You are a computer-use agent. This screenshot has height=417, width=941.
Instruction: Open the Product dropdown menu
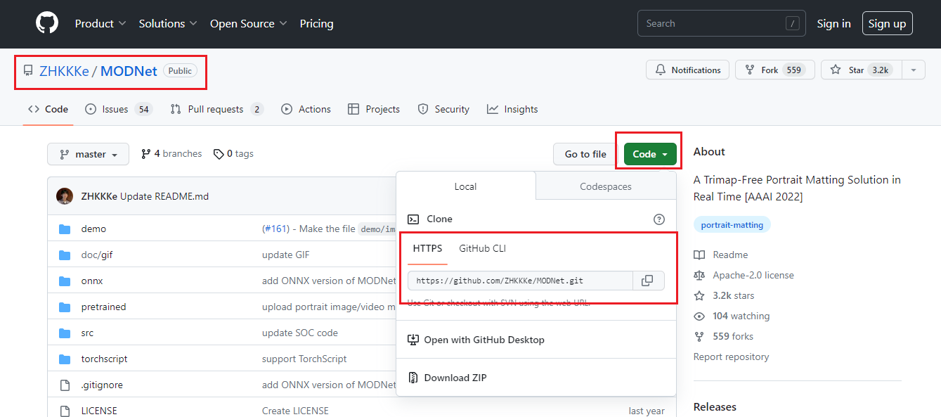(100, 23)
